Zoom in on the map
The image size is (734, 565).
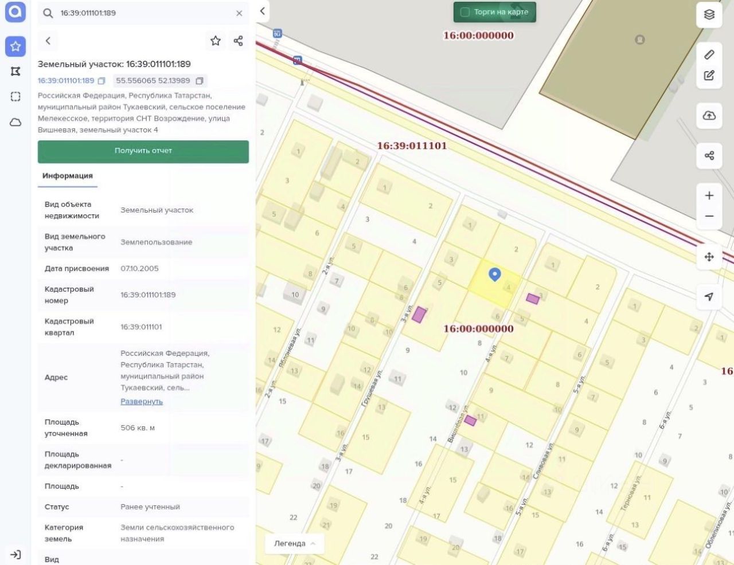pyautogui.click(x=709, y=195)
